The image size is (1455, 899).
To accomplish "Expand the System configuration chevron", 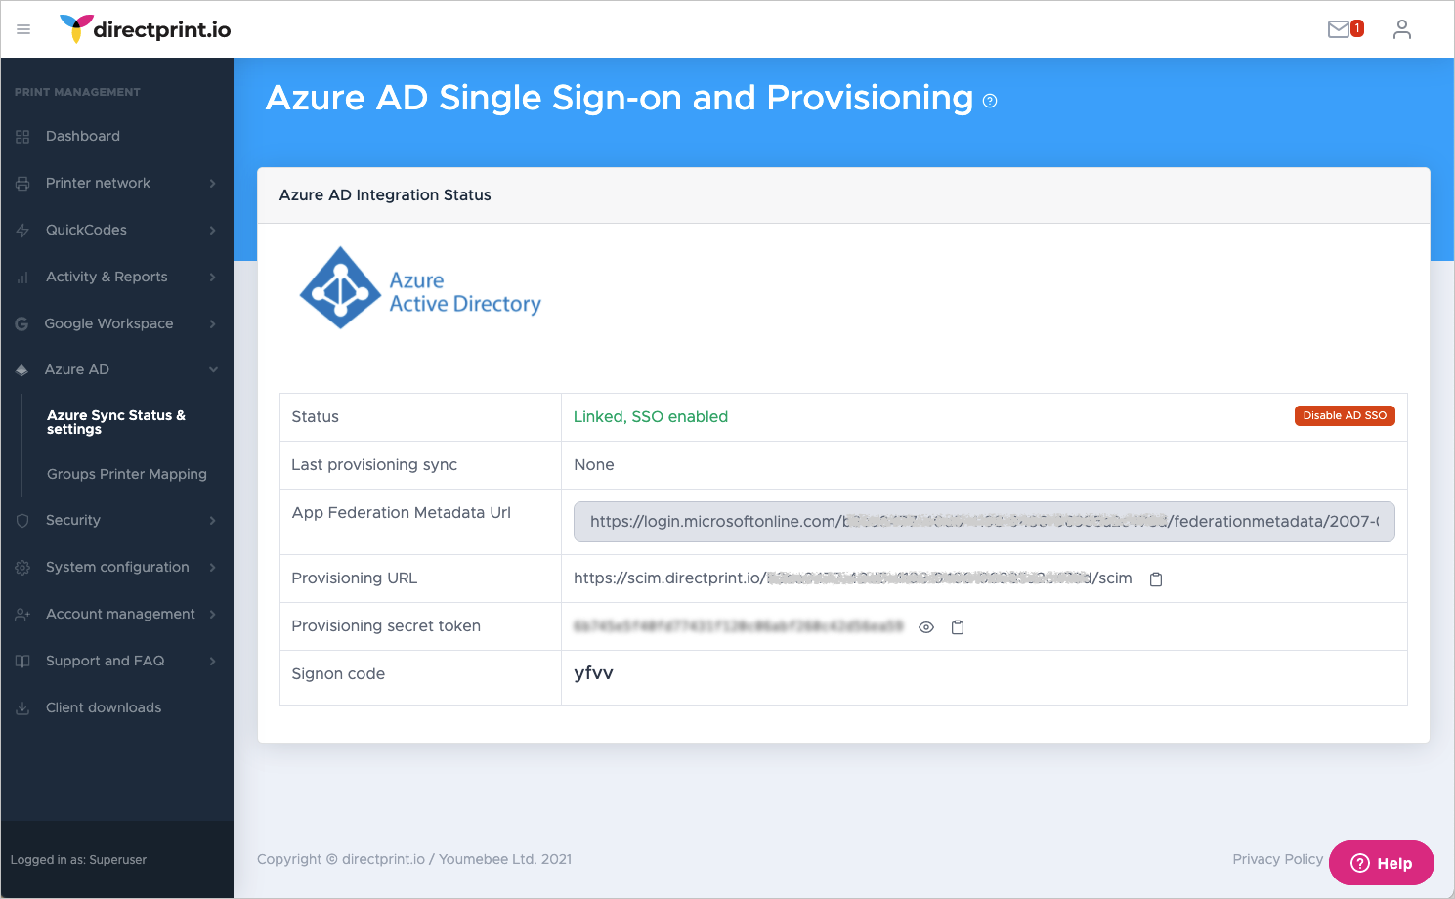I will point(212,567).
